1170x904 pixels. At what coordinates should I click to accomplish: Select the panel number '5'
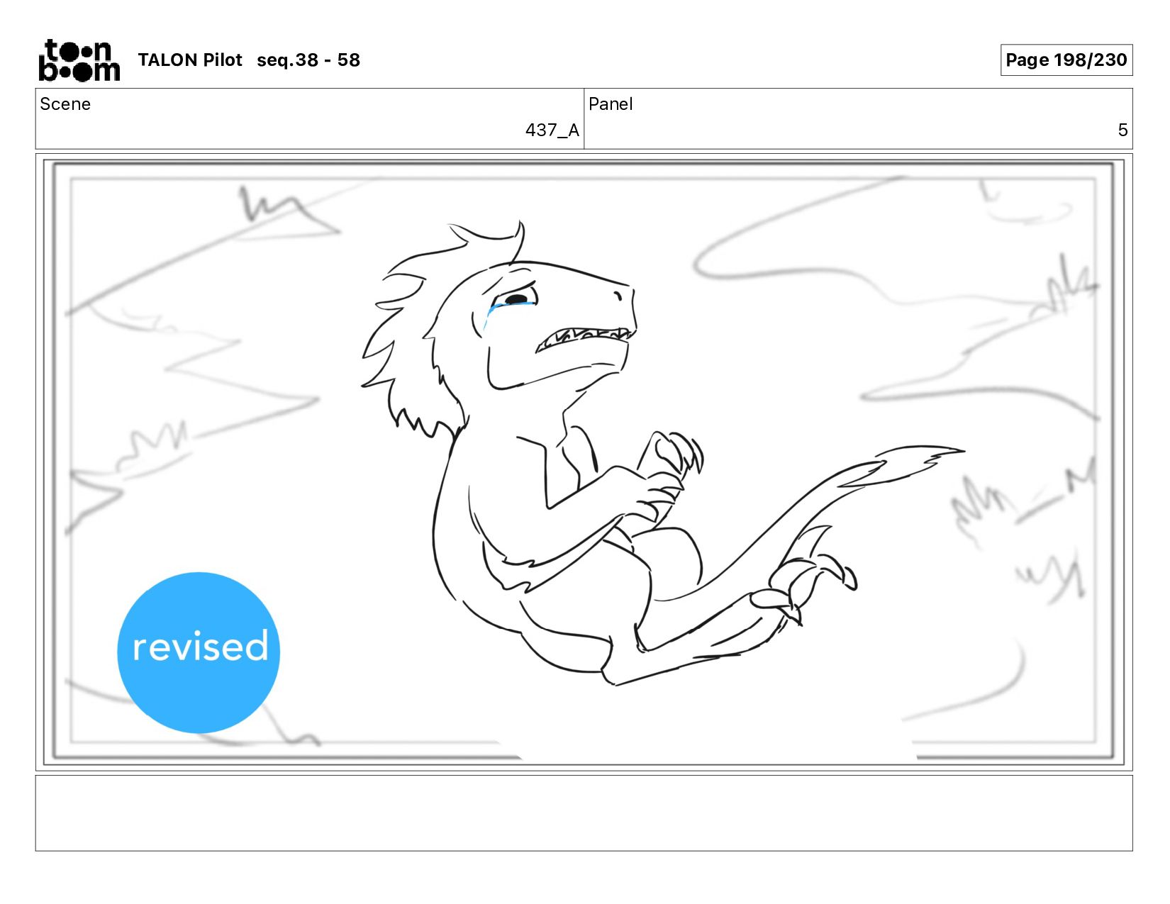pos(1122,130)
